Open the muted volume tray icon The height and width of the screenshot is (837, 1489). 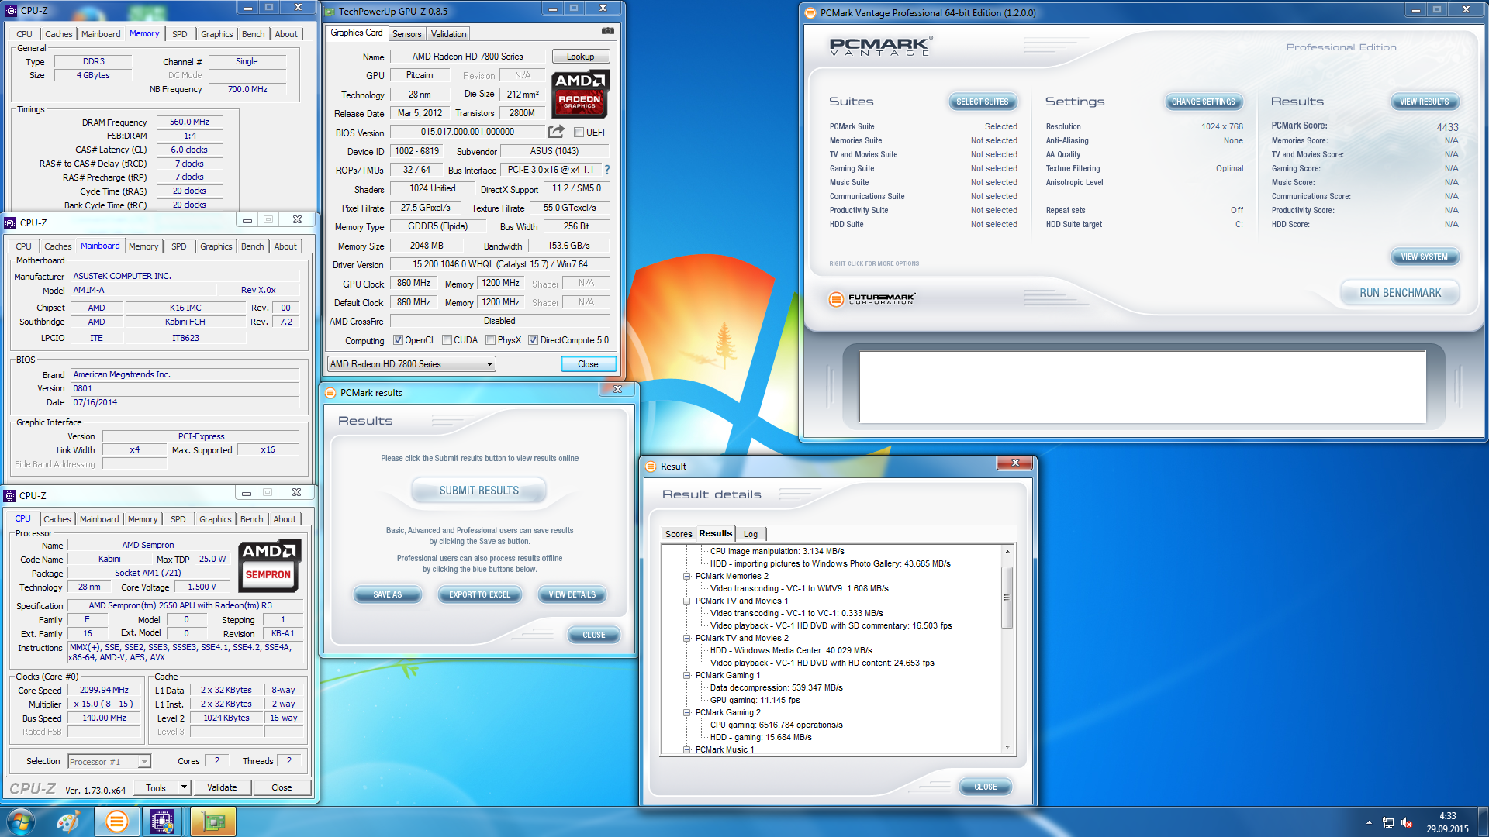click(x=1407, y=822)
